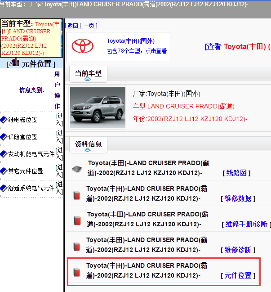Screen dimensions: 271x292
Task: Select 保险盒位置 in the sidebar
Action: point(22,137)
